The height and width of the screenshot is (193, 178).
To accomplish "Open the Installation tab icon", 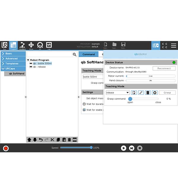I will tap(22, 45).
